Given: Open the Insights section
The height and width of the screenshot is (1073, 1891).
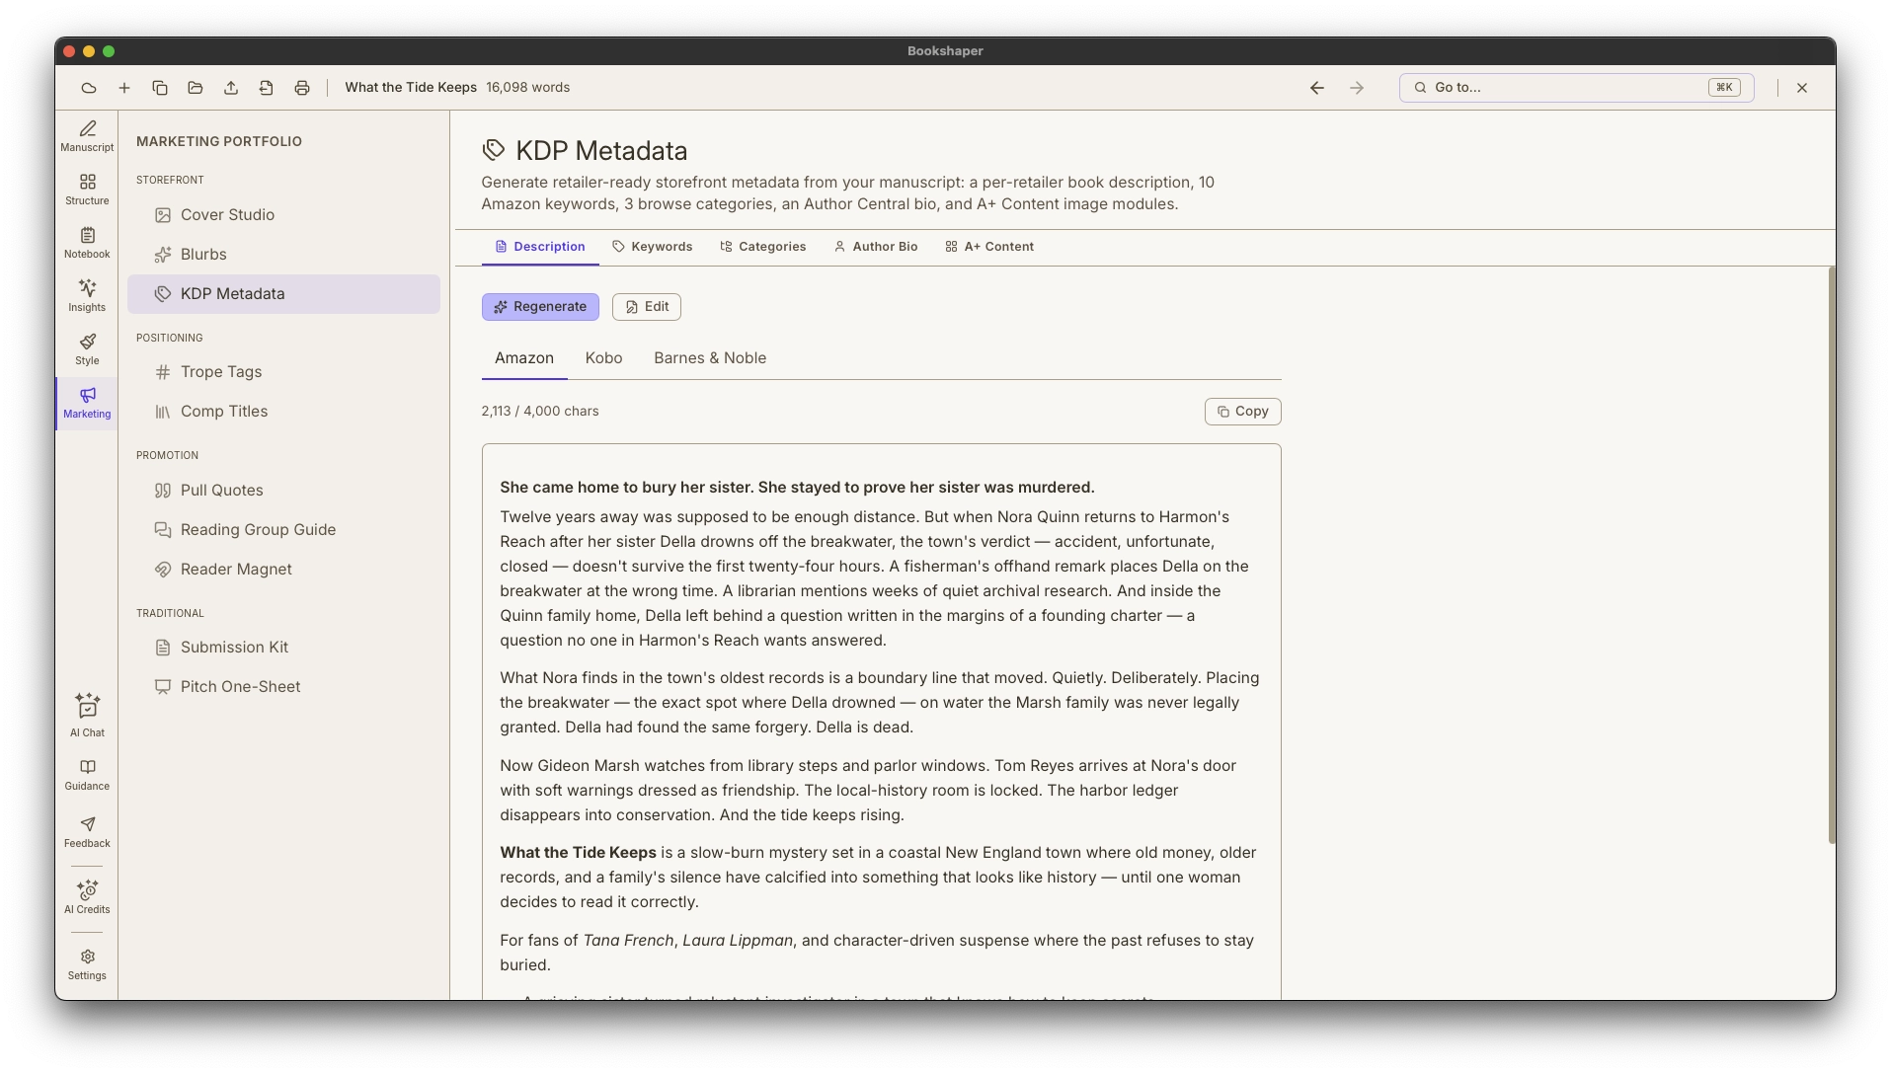Looking at the screenshot, I should point(87,296).
